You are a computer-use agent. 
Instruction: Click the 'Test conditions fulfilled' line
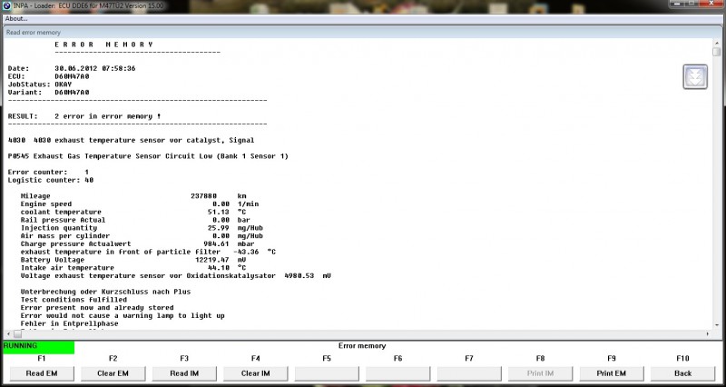(74, 300)
